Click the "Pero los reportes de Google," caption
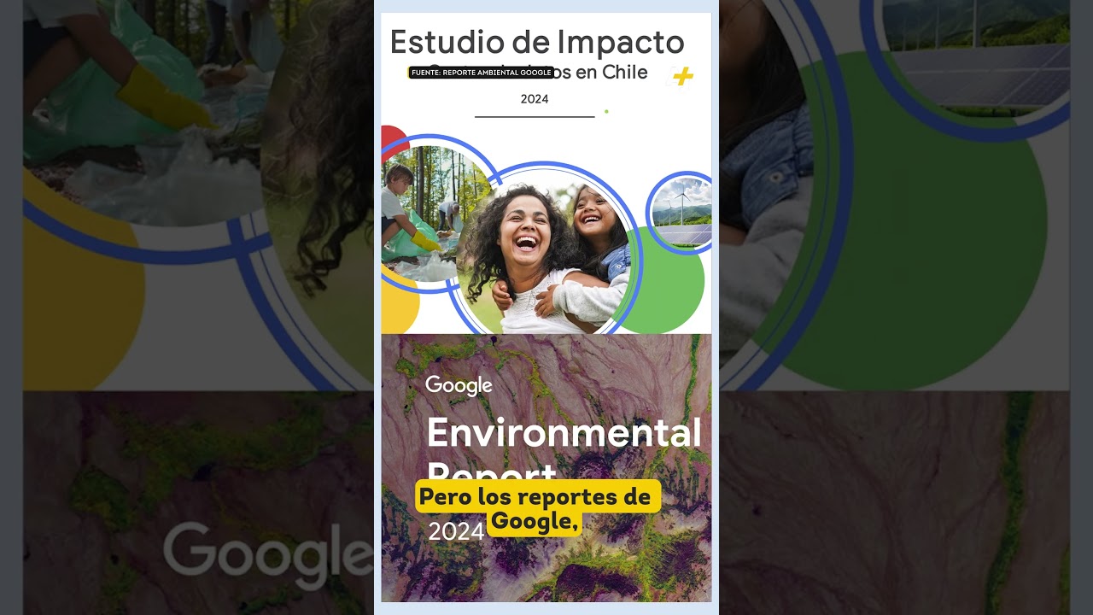 coord(538,510)
